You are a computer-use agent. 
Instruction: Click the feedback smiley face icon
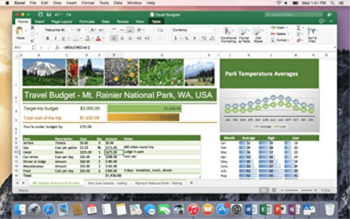[x=322, y=21]
